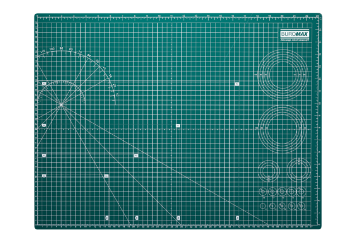Select the protractor's 110 degree label
The image size is (355, 242).
pyautogui.click(x=42, y=51)
